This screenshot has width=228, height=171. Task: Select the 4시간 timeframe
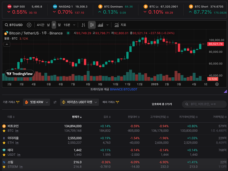click(40, 25)
